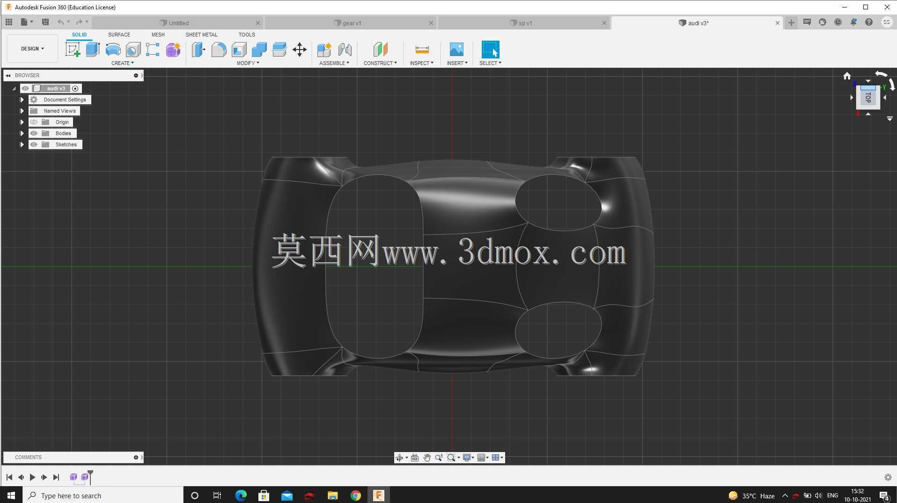Click the first timeline feature marker
This screenshot has width=897, height=503.
74,477
